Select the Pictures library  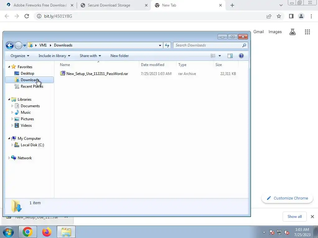tap(27, 119)
